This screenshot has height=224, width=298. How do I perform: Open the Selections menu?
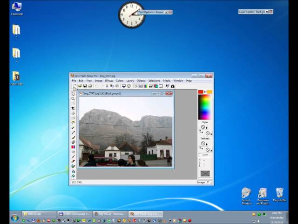pyautogui.click(x=154, y=81)
